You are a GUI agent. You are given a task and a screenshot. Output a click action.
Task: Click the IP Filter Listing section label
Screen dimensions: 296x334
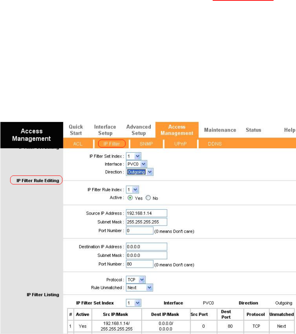[x=43, y=294]
